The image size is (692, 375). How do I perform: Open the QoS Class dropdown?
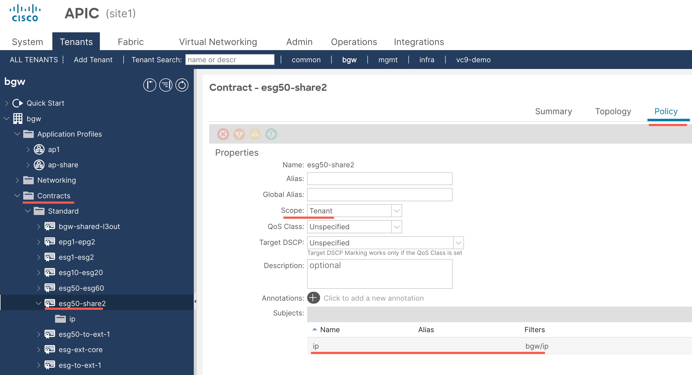[396, 227]
